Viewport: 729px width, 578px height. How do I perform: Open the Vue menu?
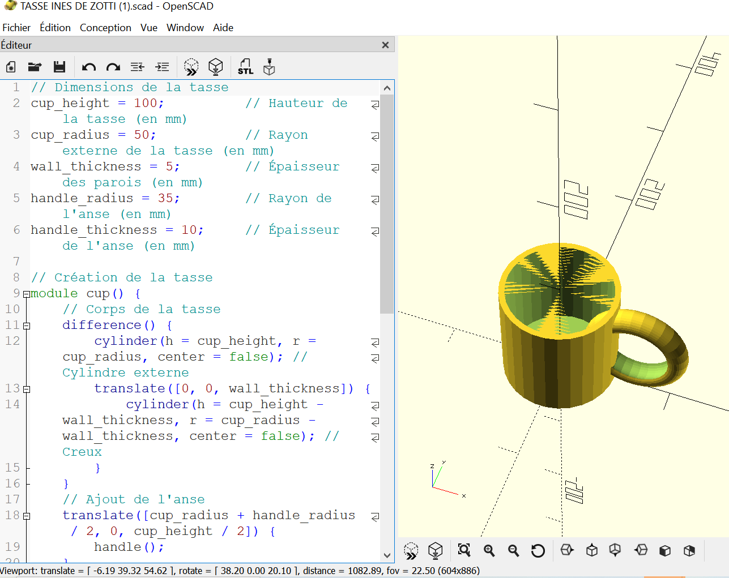click(x=149, y=28)
